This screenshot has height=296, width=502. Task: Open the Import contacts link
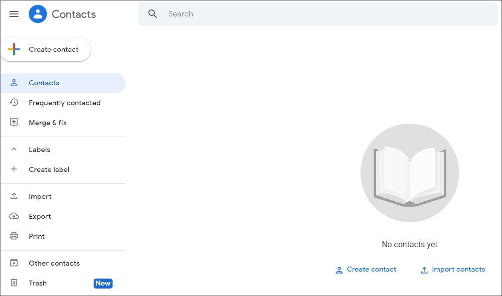[x=452, y=270]
